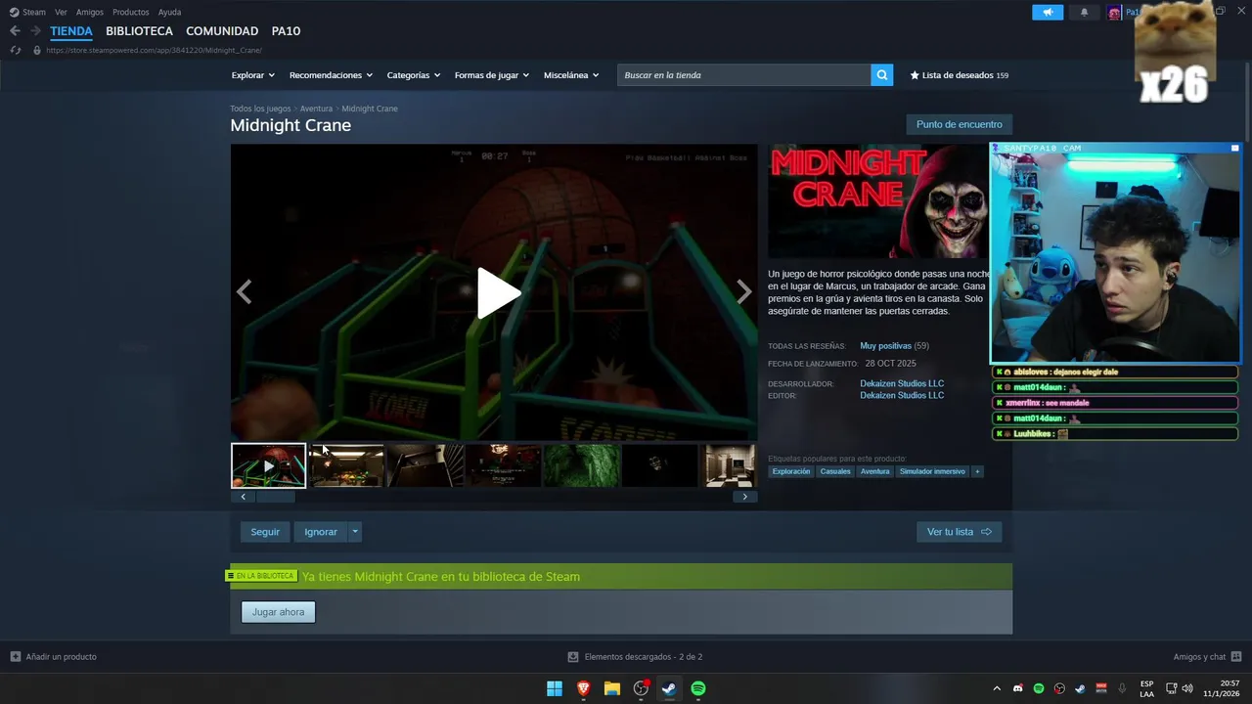
Task: Open Amigos y chat panel
Action: click(x=1207, y=657)
